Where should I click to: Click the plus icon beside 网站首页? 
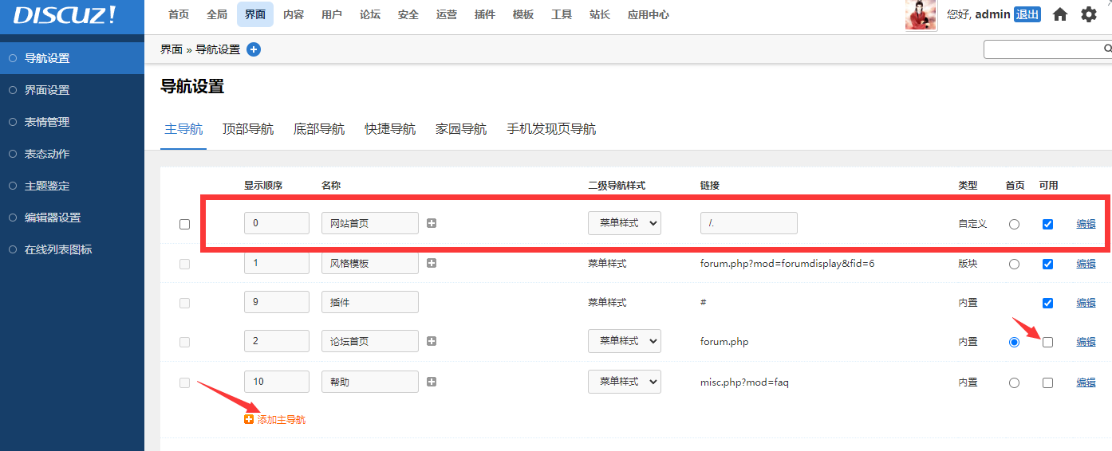click(x=432, y=223)
